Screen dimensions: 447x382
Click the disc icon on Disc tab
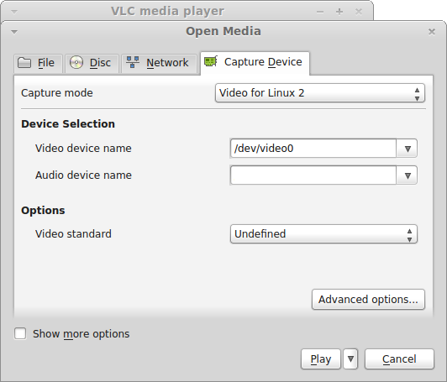point(76,62)
